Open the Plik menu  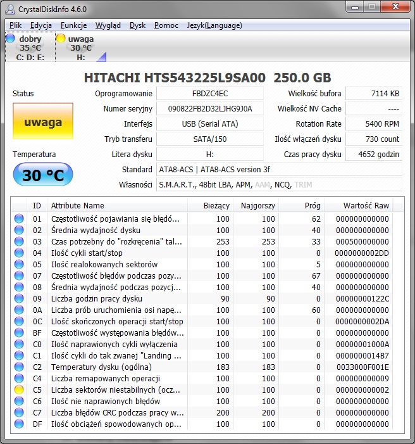coord(16,25)
